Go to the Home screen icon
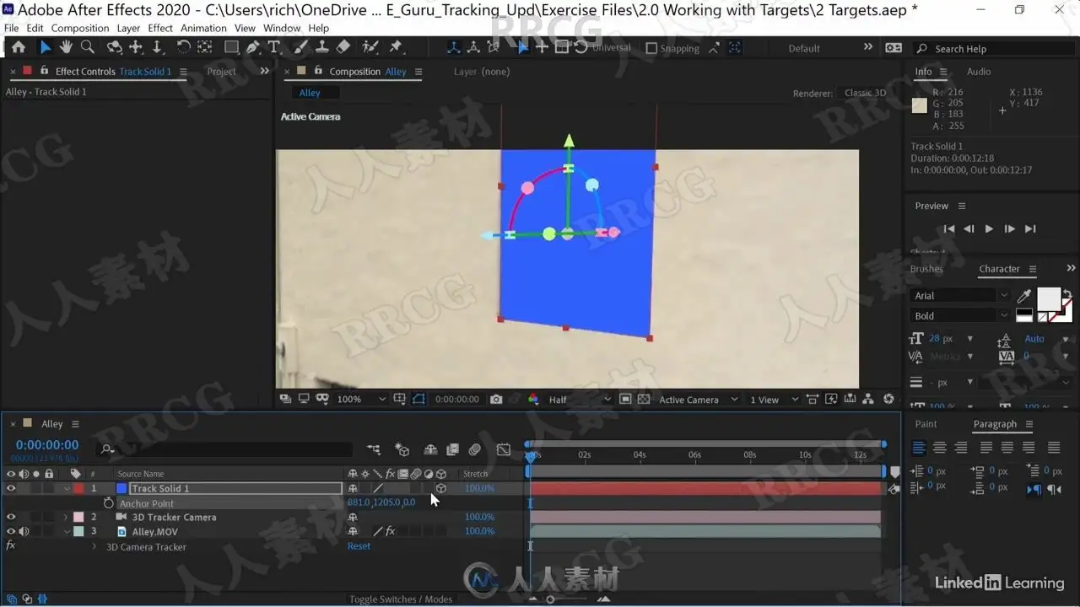 point(19,48)
